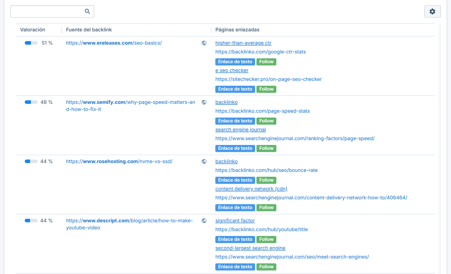Click the "Valoración" column header
The image size is (451, 274).
click(x=32, y=30)
